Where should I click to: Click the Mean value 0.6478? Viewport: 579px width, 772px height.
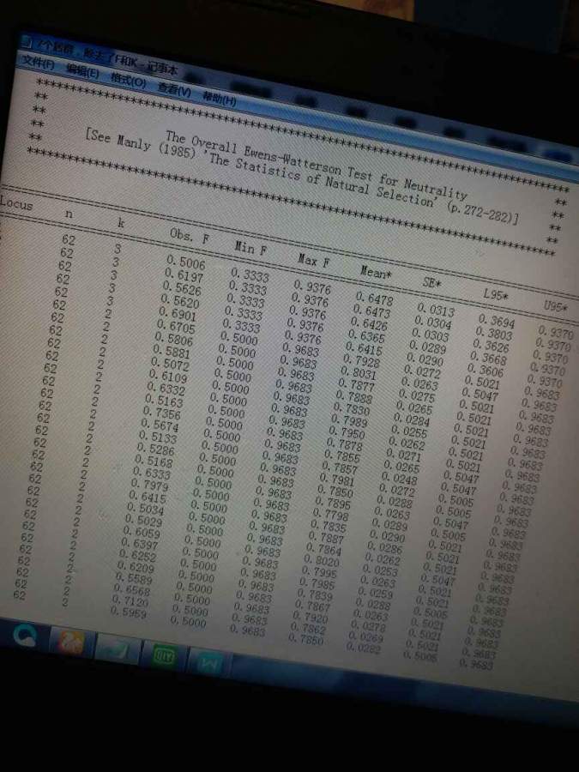[x=374, y=299]
